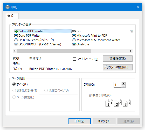Click the page range input field
Image resolution: width=145 pixels, height=130 pixels.
(58, 97)
